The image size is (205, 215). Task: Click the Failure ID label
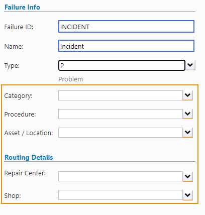(19, 27)
